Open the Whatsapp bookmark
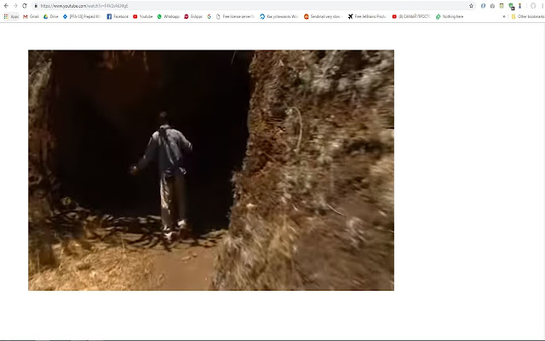The width and height of the screenshot is (545, 341). point(169,16)
